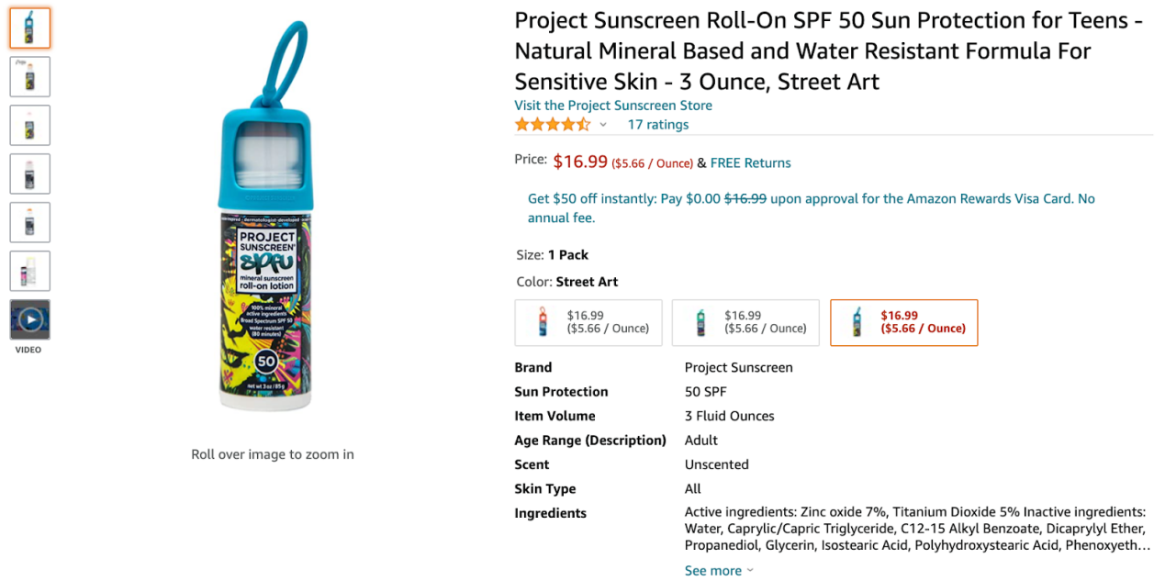The height and width of the screenshot is (581, 1165).
Task: Visit the Project Sunscreen Store
Action: [x=612, y=106]
